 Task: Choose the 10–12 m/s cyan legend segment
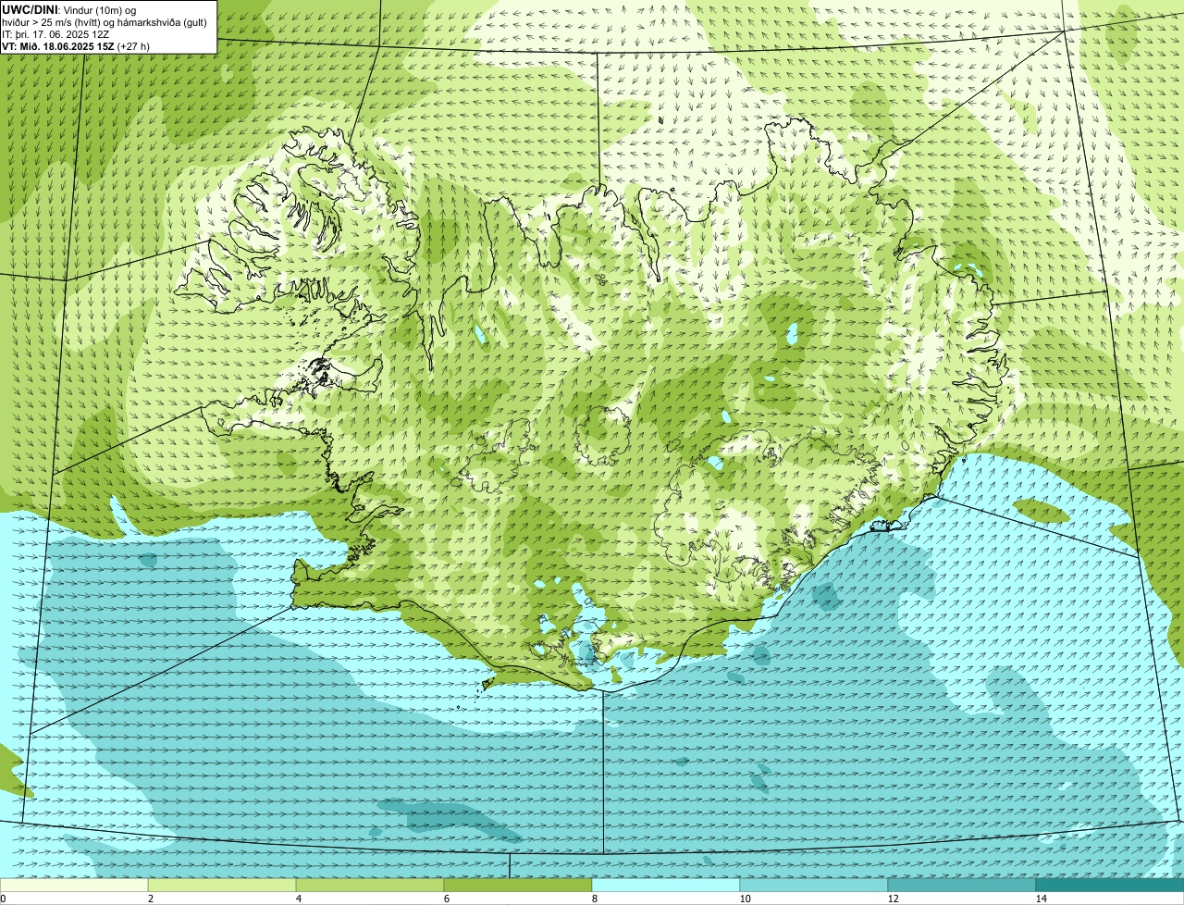[x=814, y=886]
